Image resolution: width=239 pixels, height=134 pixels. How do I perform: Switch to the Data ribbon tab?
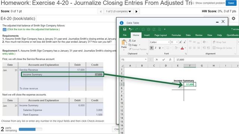point(188,35)
